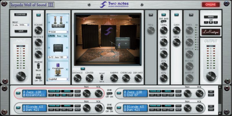Flip the Front/Back mic position switch
This screenshot has height=116, width=232.
(102, 77)
